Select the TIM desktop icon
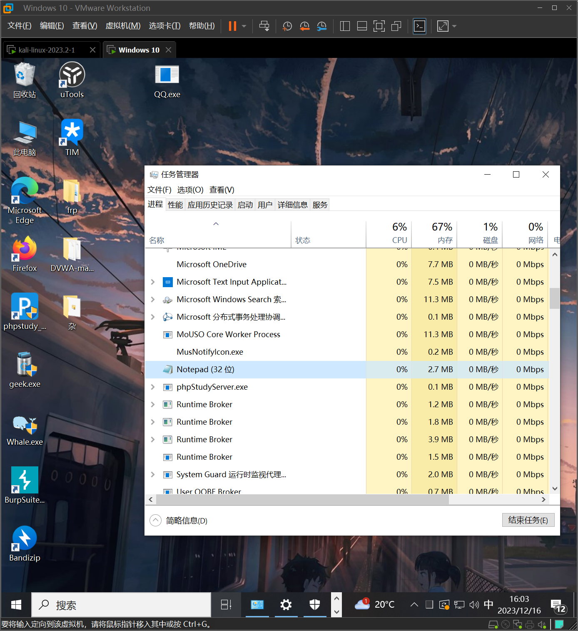Viewport: 578px width, 631px height. (x=72, y=138)
